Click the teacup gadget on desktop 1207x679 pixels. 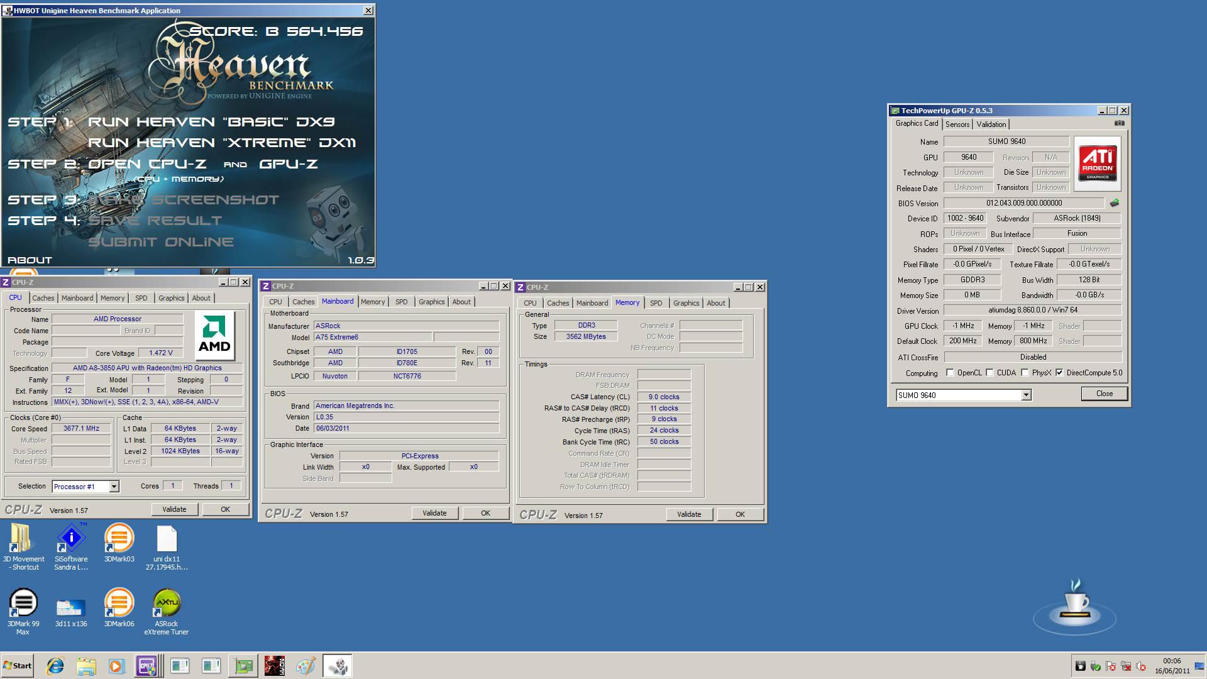(x=1075, y=607)
